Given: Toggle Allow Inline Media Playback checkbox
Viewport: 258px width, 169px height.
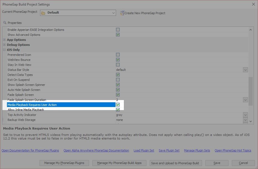Looking at the screenshot, I should click(x=118, y=110).
